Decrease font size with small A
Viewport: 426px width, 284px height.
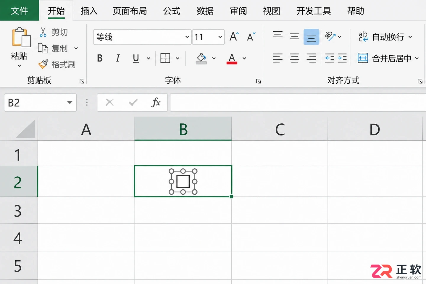pyautogui.click(x=251, y=37)
